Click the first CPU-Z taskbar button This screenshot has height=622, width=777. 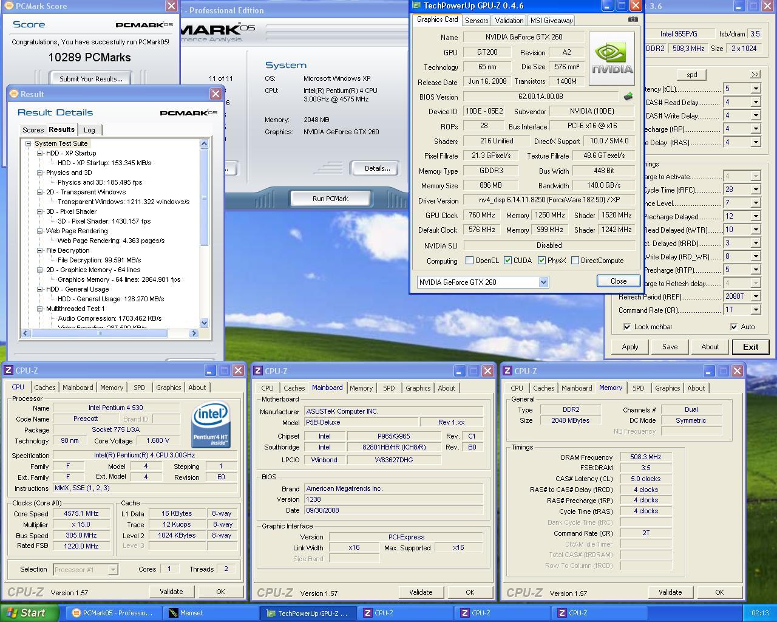[x=406, y=613]
